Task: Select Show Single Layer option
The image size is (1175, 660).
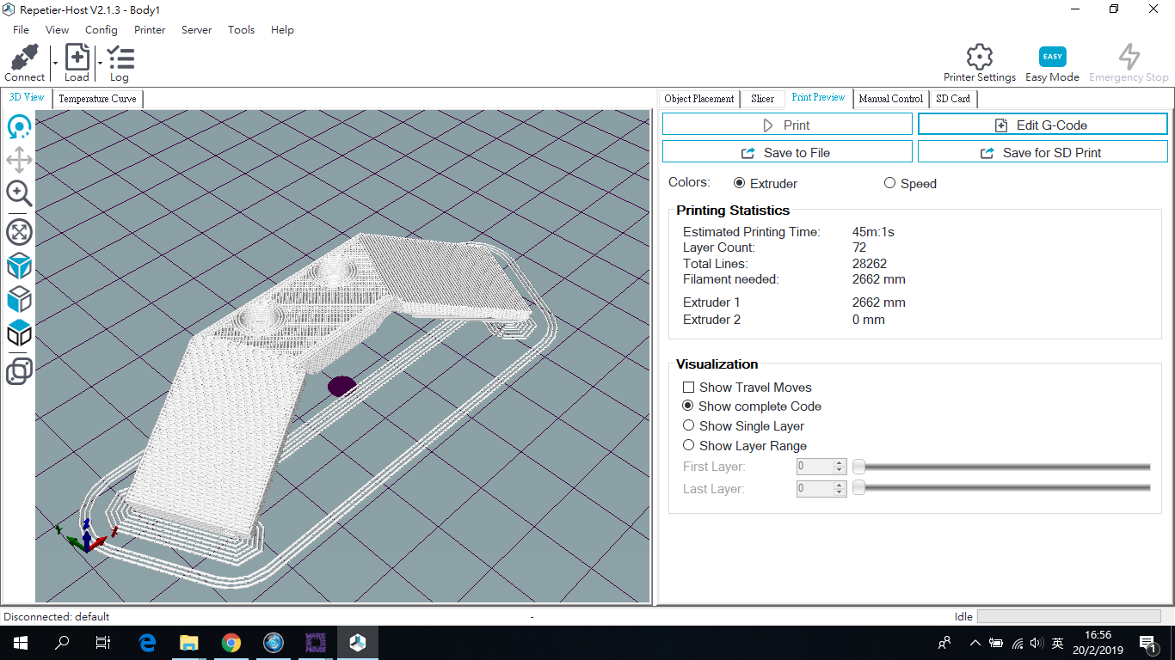Action: 688,425
